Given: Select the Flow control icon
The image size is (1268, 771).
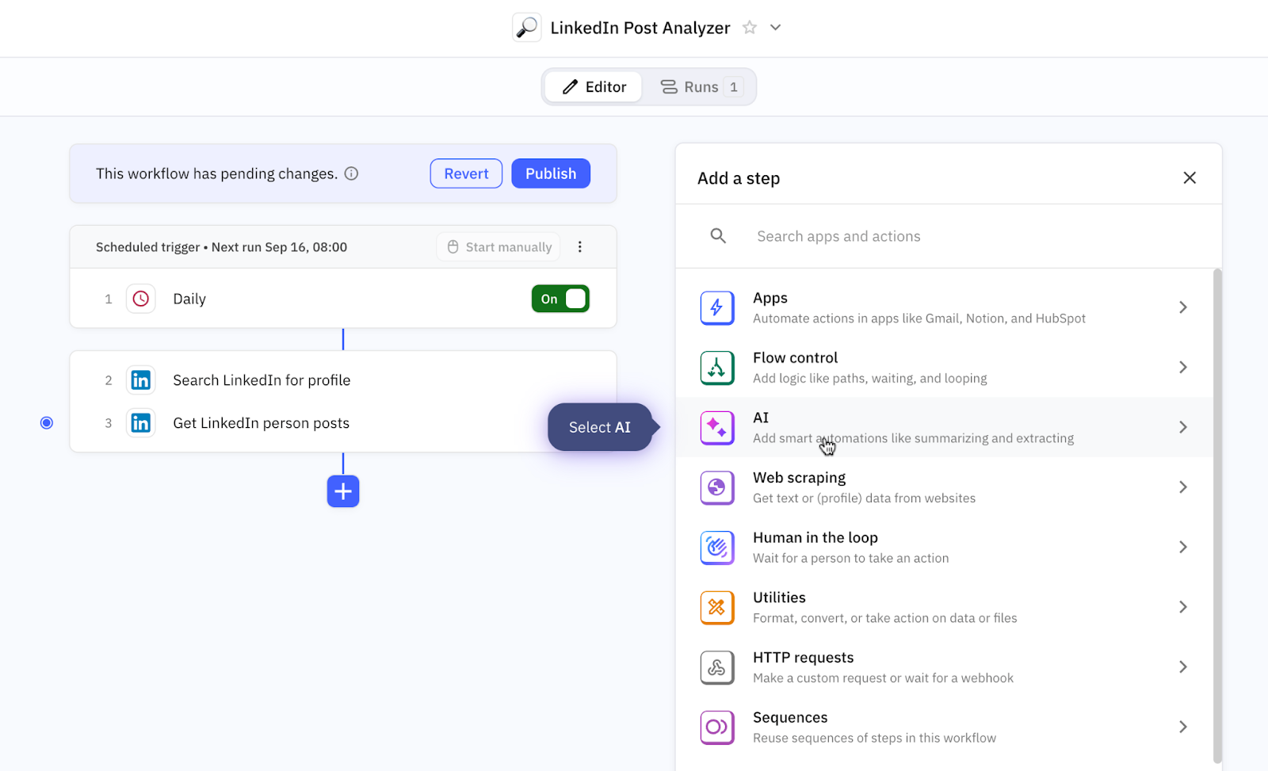Looking at the screenshot, I should pyautogui.click(x=716, y=368).
